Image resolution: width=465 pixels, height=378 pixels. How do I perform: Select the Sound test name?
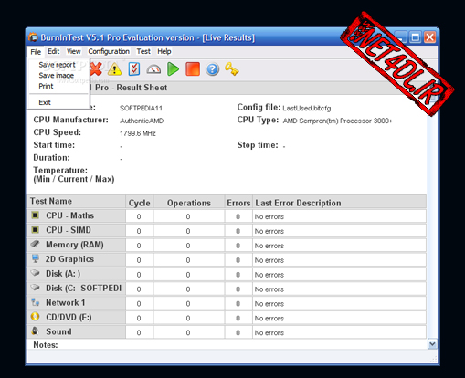click(58, 331)
